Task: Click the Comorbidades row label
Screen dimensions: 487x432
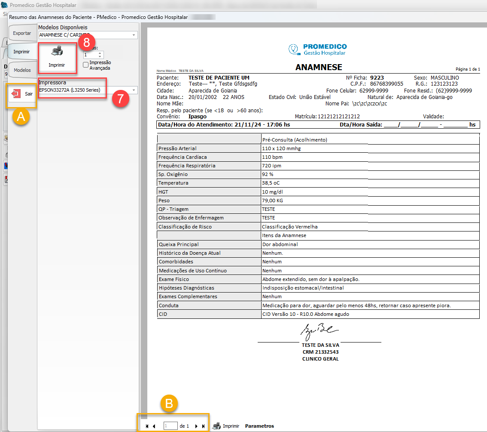Action: [x=176, y=262]
